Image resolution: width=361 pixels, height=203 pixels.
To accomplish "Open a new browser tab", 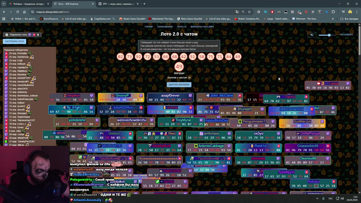I will [144, 4].
